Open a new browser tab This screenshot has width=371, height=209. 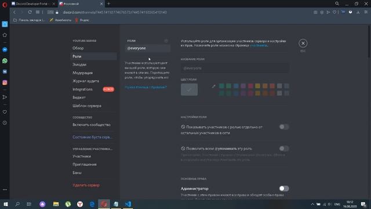[108, 3]
